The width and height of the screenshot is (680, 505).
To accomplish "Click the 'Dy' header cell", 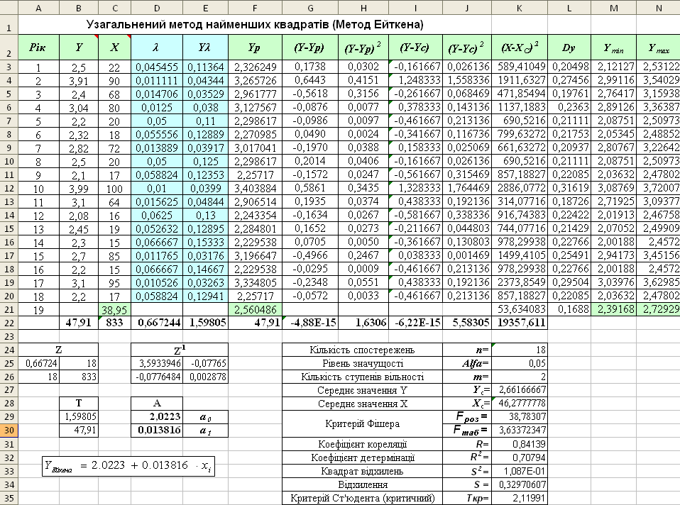I will click(569, 48).
